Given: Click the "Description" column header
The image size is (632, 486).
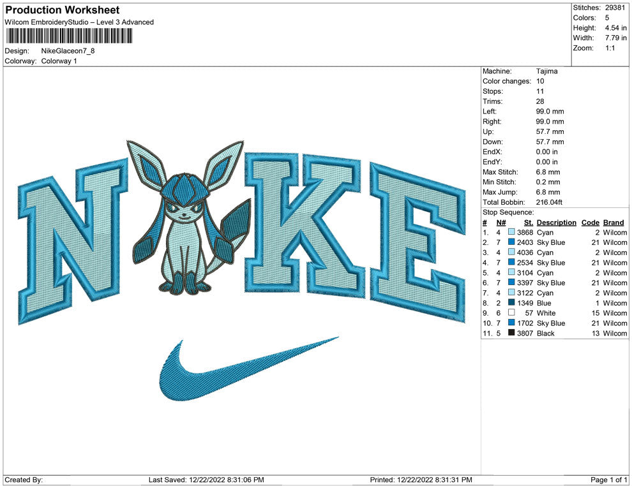Looking at the screenshot, I should coord(556,222).
